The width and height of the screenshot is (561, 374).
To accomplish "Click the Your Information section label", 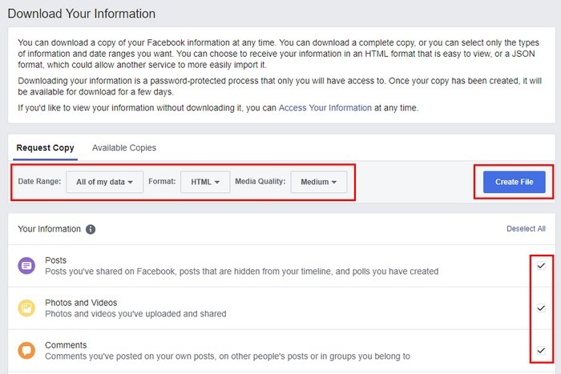I will coord(49,229).
